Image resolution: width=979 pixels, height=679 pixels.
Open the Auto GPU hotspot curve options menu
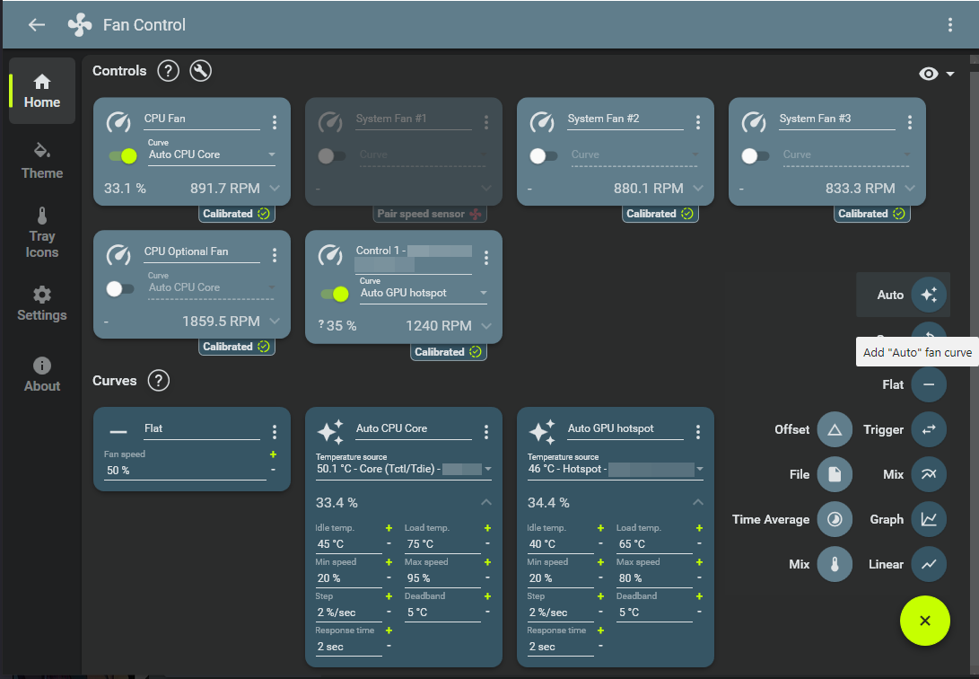tap(698, 432)
